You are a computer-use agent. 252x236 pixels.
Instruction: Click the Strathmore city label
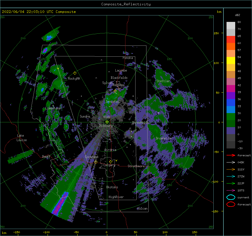136,166
